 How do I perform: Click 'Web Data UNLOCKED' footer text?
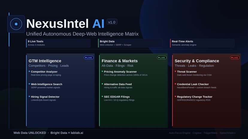30,133
